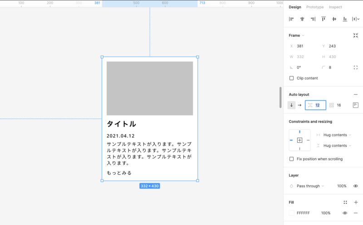Open the Pass through blend mode dropdown
The width and height of the screenshot is (363, 225).
coord(310,186)
